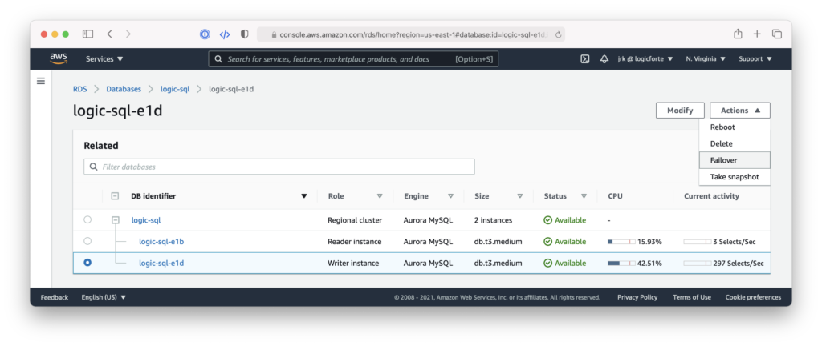Click the Filter databases input field

tap(279, 167)
